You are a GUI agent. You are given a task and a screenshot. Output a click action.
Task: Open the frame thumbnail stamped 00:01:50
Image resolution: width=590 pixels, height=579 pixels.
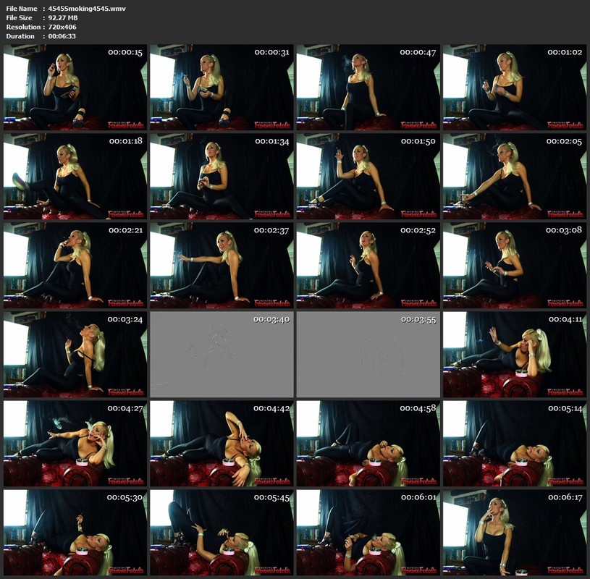tap(368, 177)
